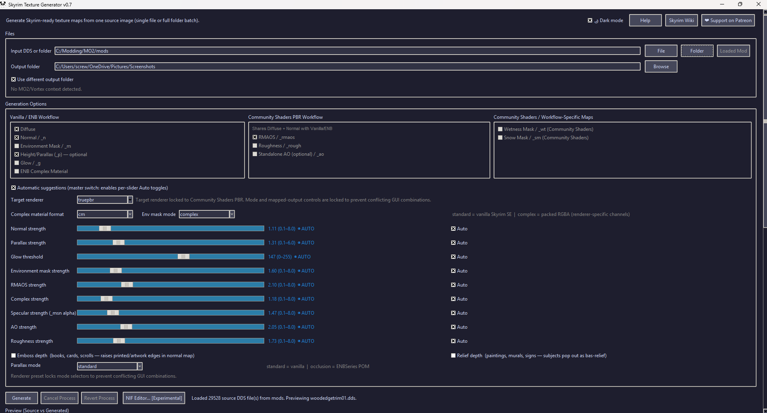Screen dimensions: 767x413
Task: Toggle Auto for Glow threshold
Action: point(453,257)
